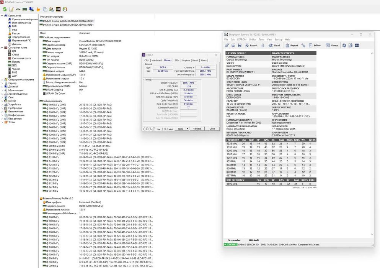Click the green refresh icon in AIDA64 toolbar

point(4,9)
